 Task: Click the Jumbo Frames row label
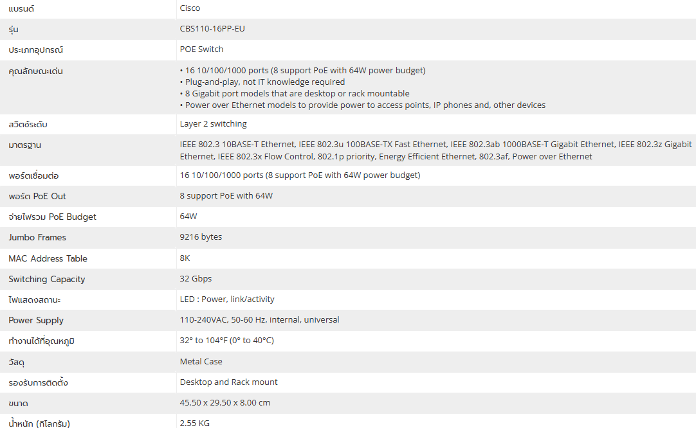tap(37, 237)
